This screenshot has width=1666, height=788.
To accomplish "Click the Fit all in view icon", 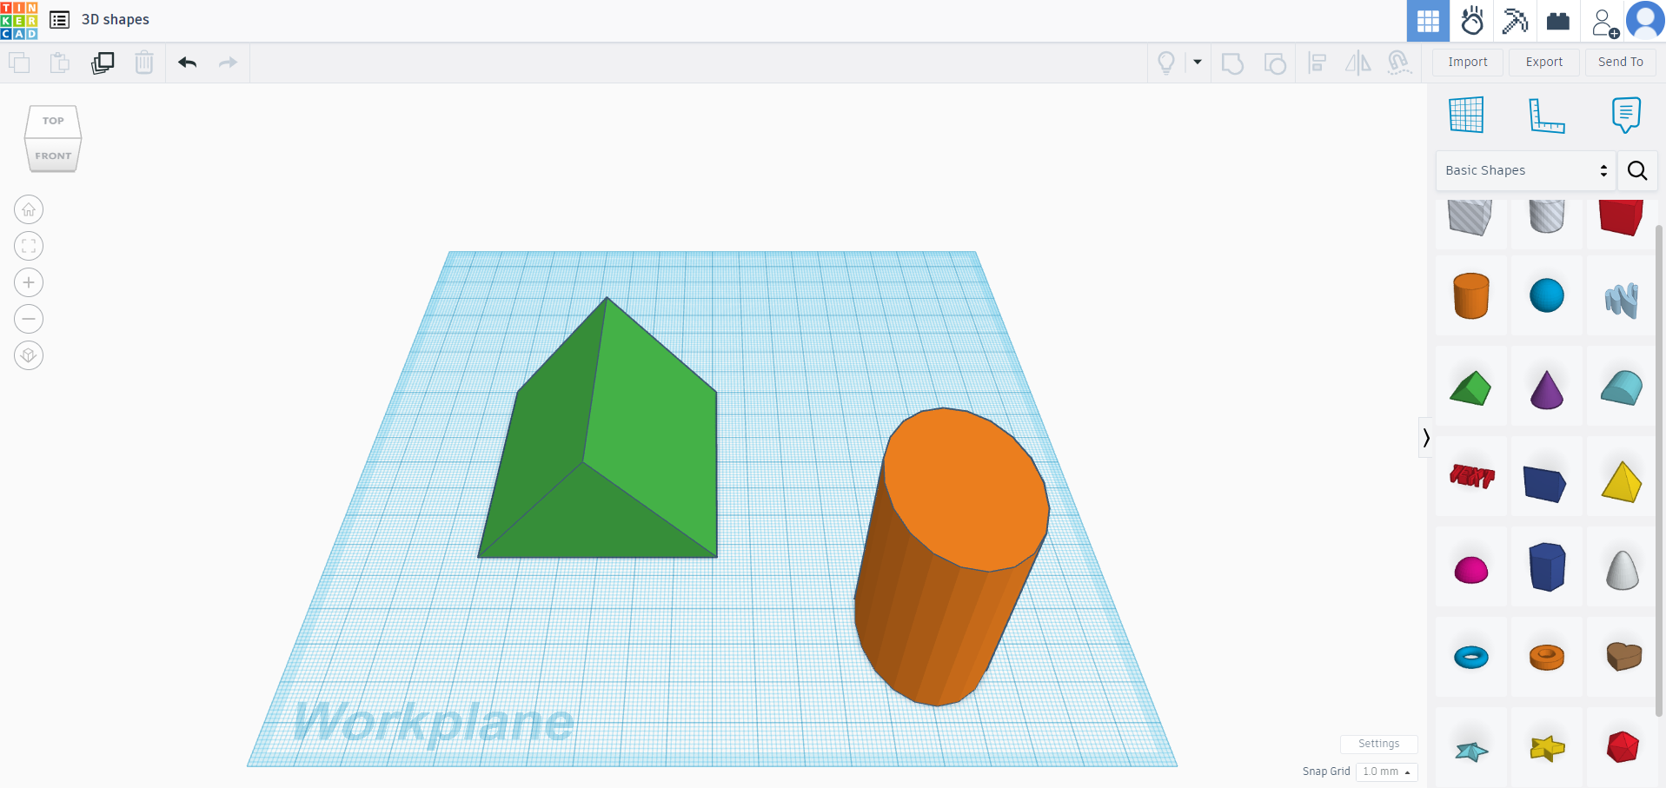I will coord(29,246).
